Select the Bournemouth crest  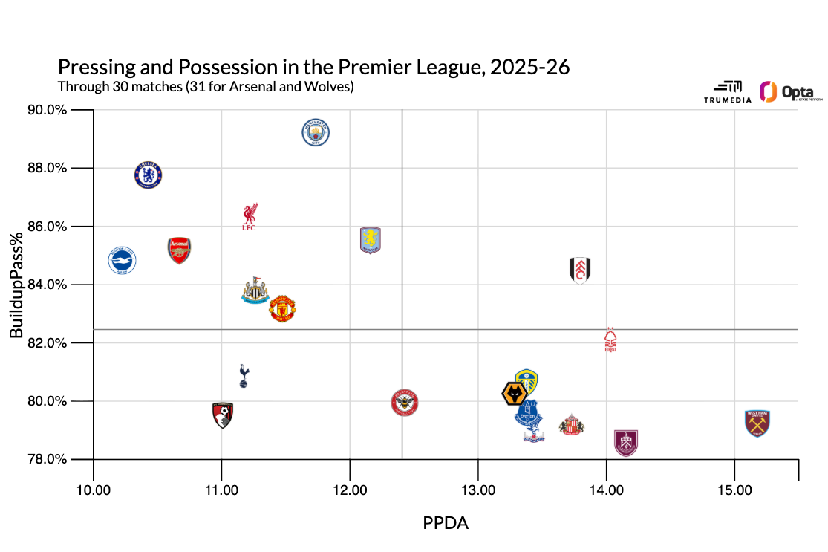point(223,413)
